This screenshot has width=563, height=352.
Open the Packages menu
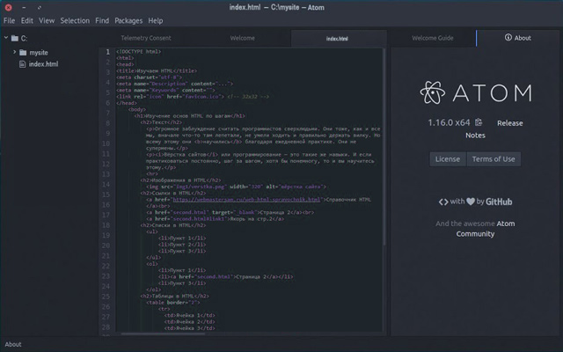[x=128, y=21]
